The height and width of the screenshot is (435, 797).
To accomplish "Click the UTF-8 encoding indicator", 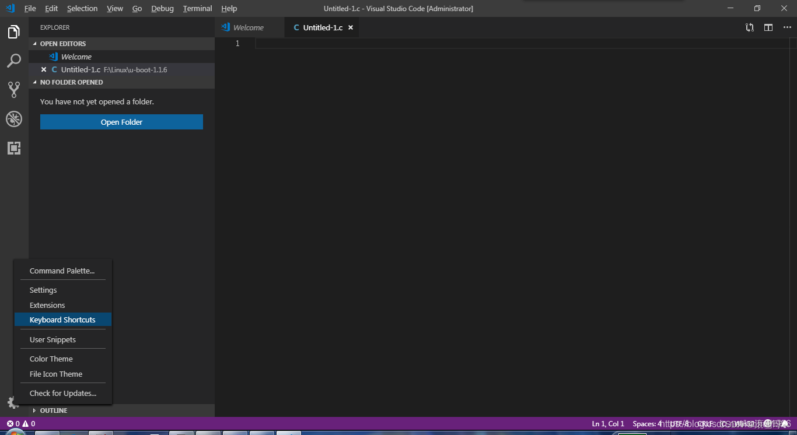I will point(680,424).
